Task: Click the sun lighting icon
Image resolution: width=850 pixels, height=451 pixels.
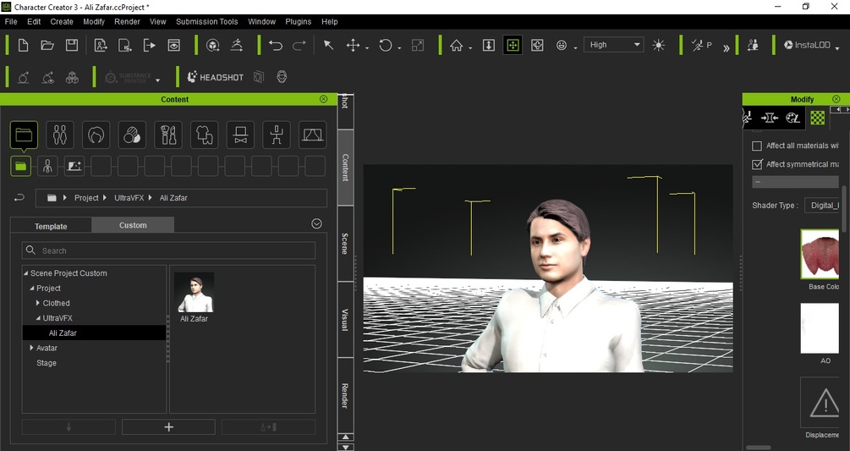Action: coord(659,46)
